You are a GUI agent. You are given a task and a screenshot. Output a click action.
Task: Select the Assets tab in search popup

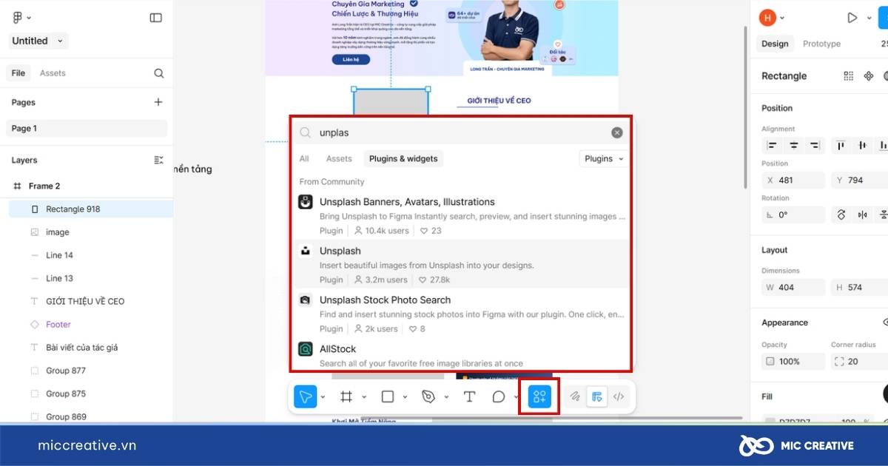point(339,158)
